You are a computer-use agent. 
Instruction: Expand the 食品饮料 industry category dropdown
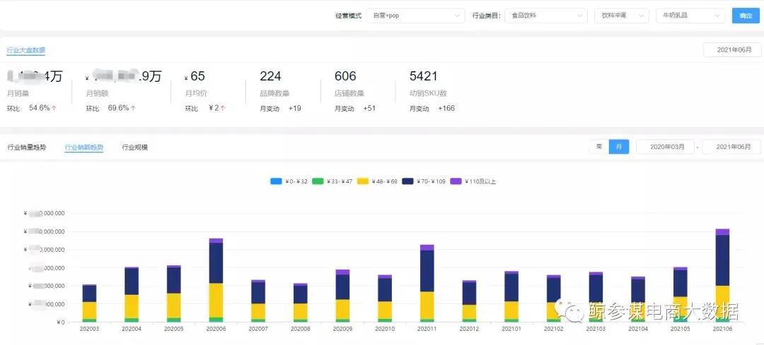[x=545, y=16]
